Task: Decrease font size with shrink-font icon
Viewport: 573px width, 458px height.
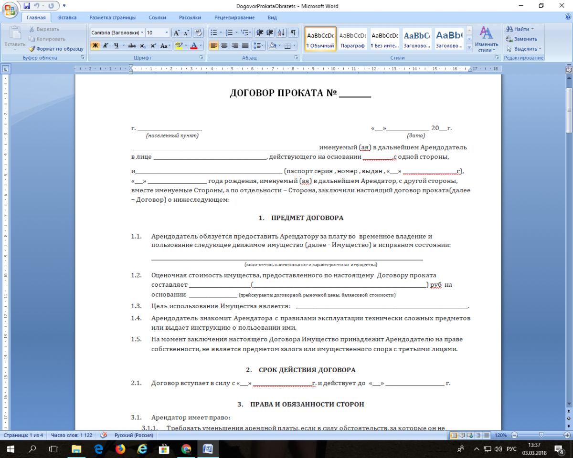Action: 186,33
